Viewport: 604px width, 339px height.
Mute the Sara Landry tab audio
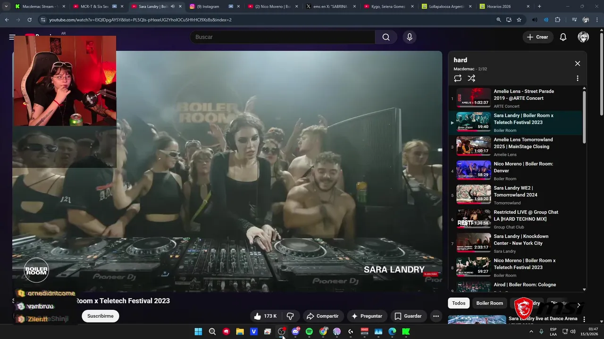click(172, 7)
